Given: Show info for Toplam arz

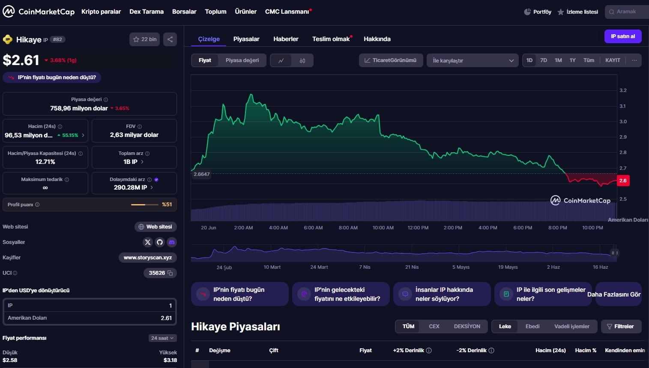Looking at the screenshot, I should click(147, 153).
